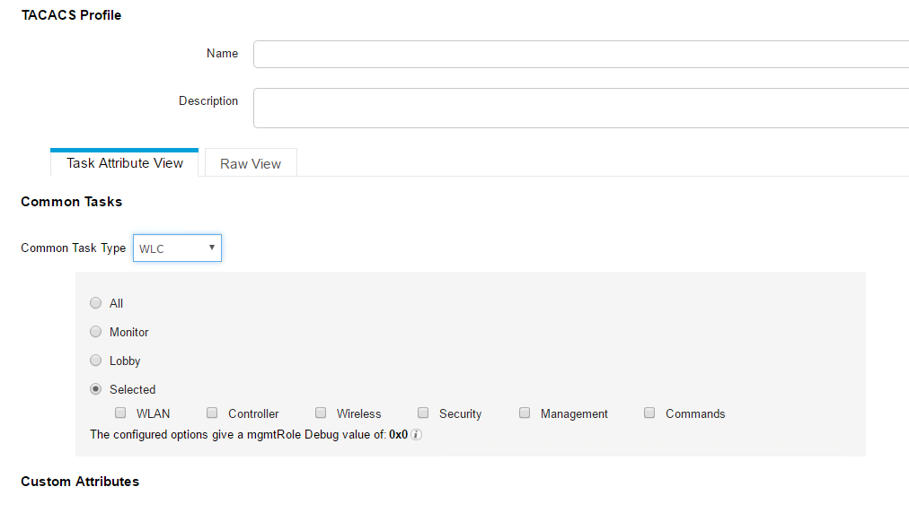Select the Monitor radio button
The height and width of the screenshot is (513, 909).
tap(95, 332)
